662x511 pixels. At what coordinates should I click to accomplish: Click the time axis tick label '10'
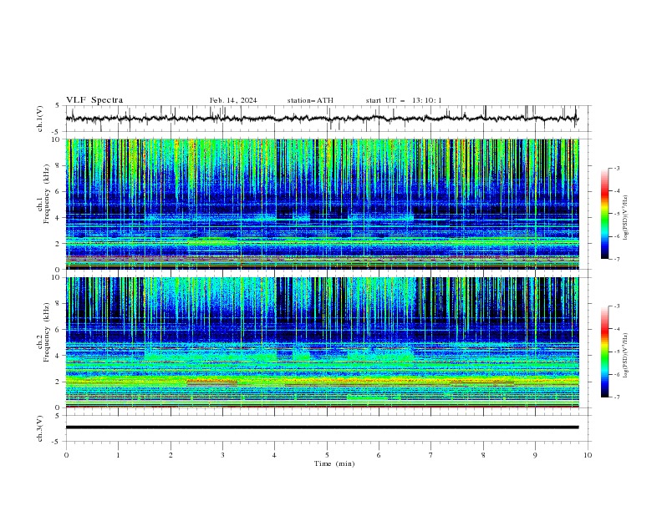click(x=588, y=455)
